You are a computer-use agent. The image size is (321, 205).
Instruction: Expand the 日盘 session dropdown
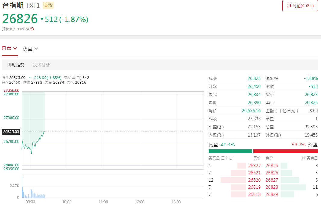click(10, 48)
